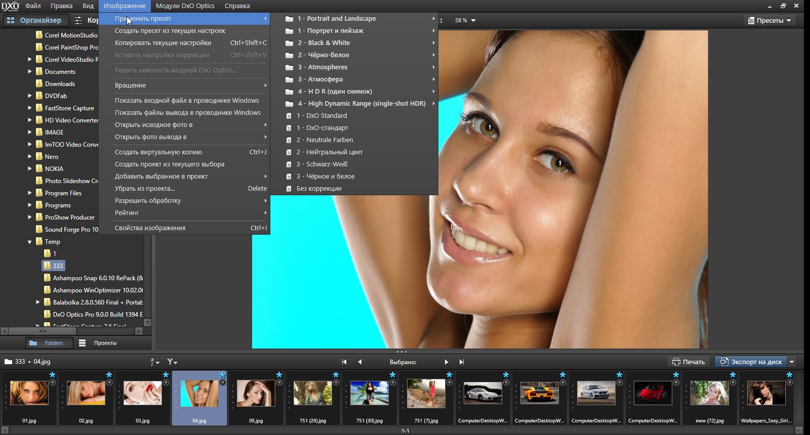Jump to first image with skip-back arrow
810x435 pixels.
click(344, 362)
